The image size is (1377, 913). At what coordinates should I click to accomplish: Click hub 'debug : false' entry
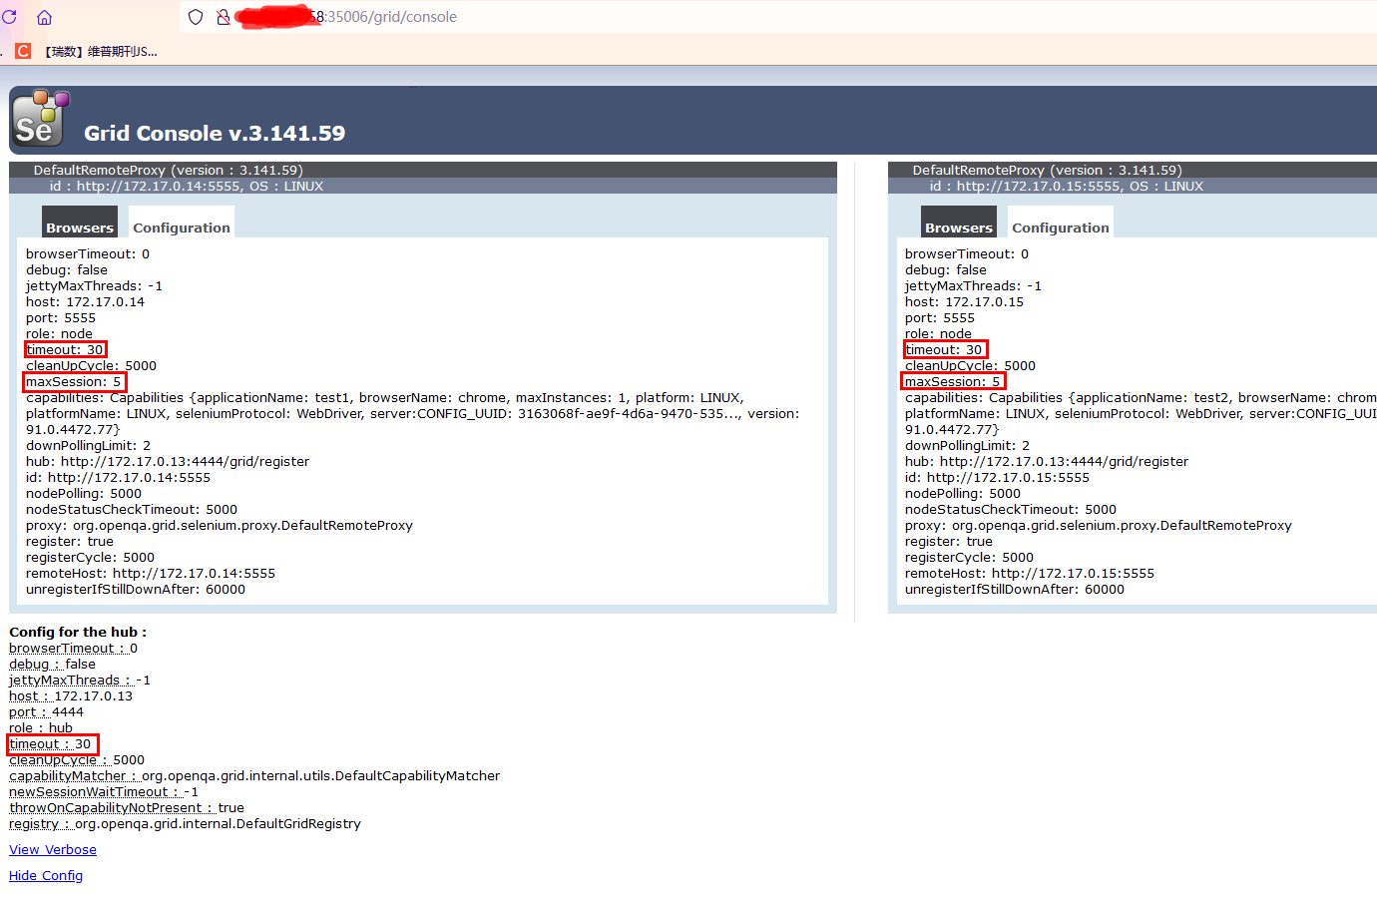(x=53, y=665)
